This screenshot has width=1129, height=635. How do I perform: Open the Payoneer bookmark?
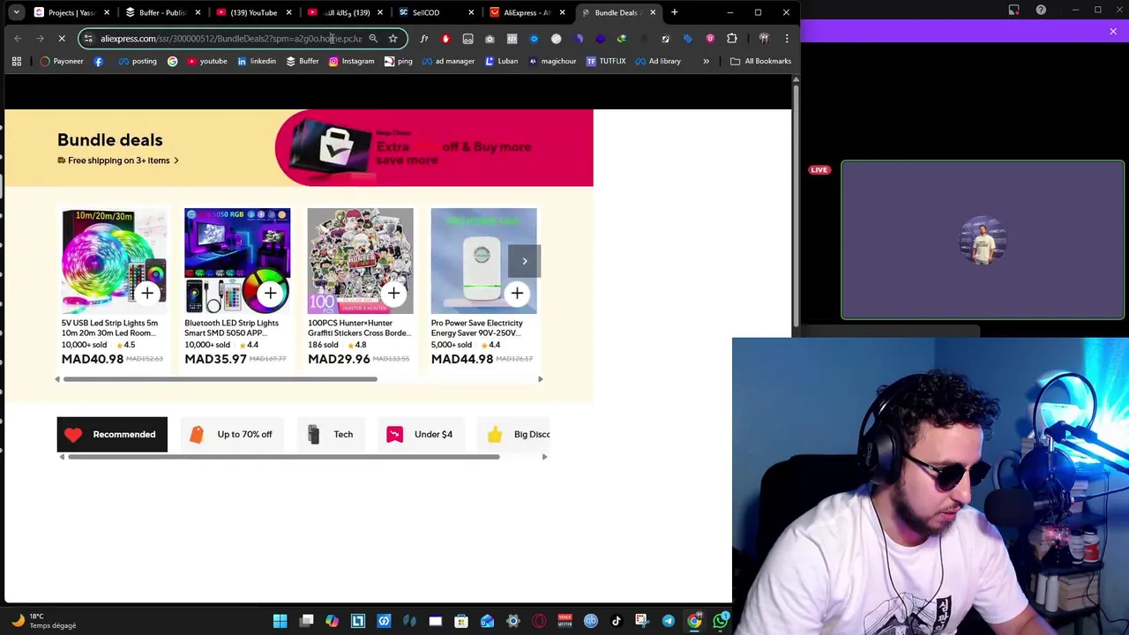62,61
